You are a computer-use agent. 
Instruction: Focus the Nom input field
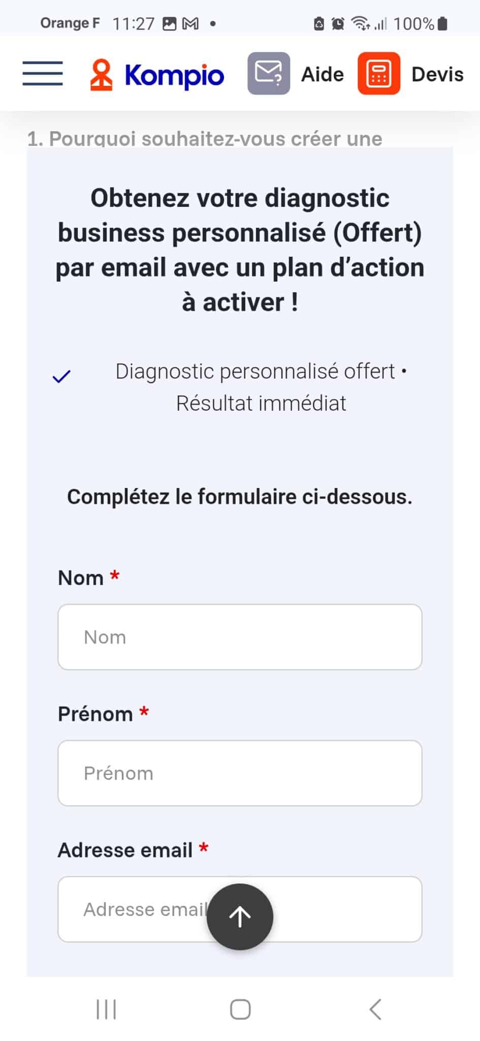[x=240, y=637]
